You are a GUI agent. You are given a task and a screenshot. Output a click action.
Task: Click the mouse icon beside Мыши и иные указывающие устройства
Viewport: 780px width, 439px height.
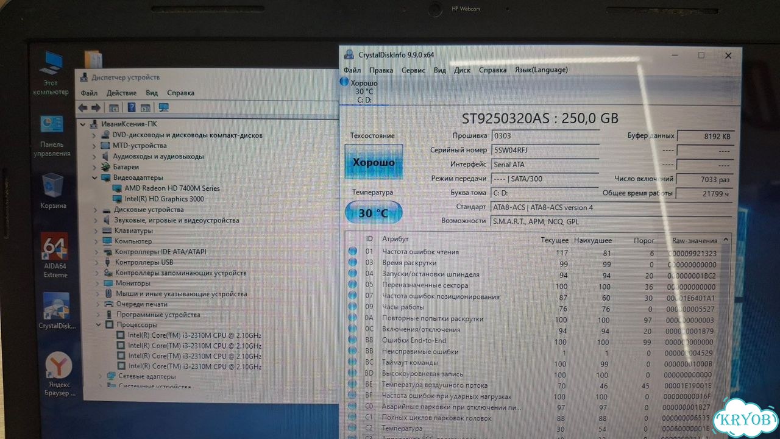109,294
